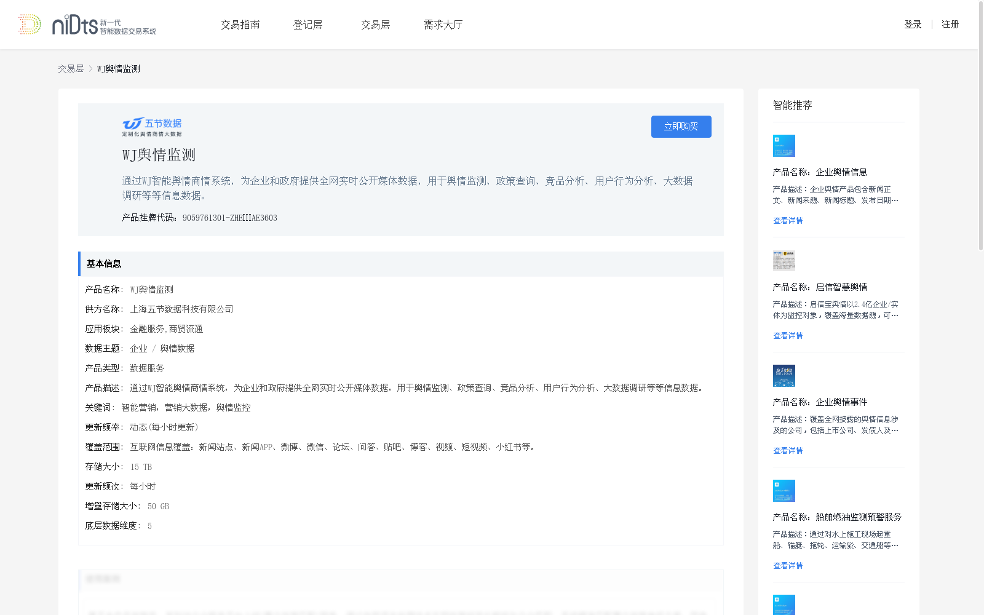View details of 启信智慧舆情
The width and height of the screenshot is (984, 615).
click(788, 336)
